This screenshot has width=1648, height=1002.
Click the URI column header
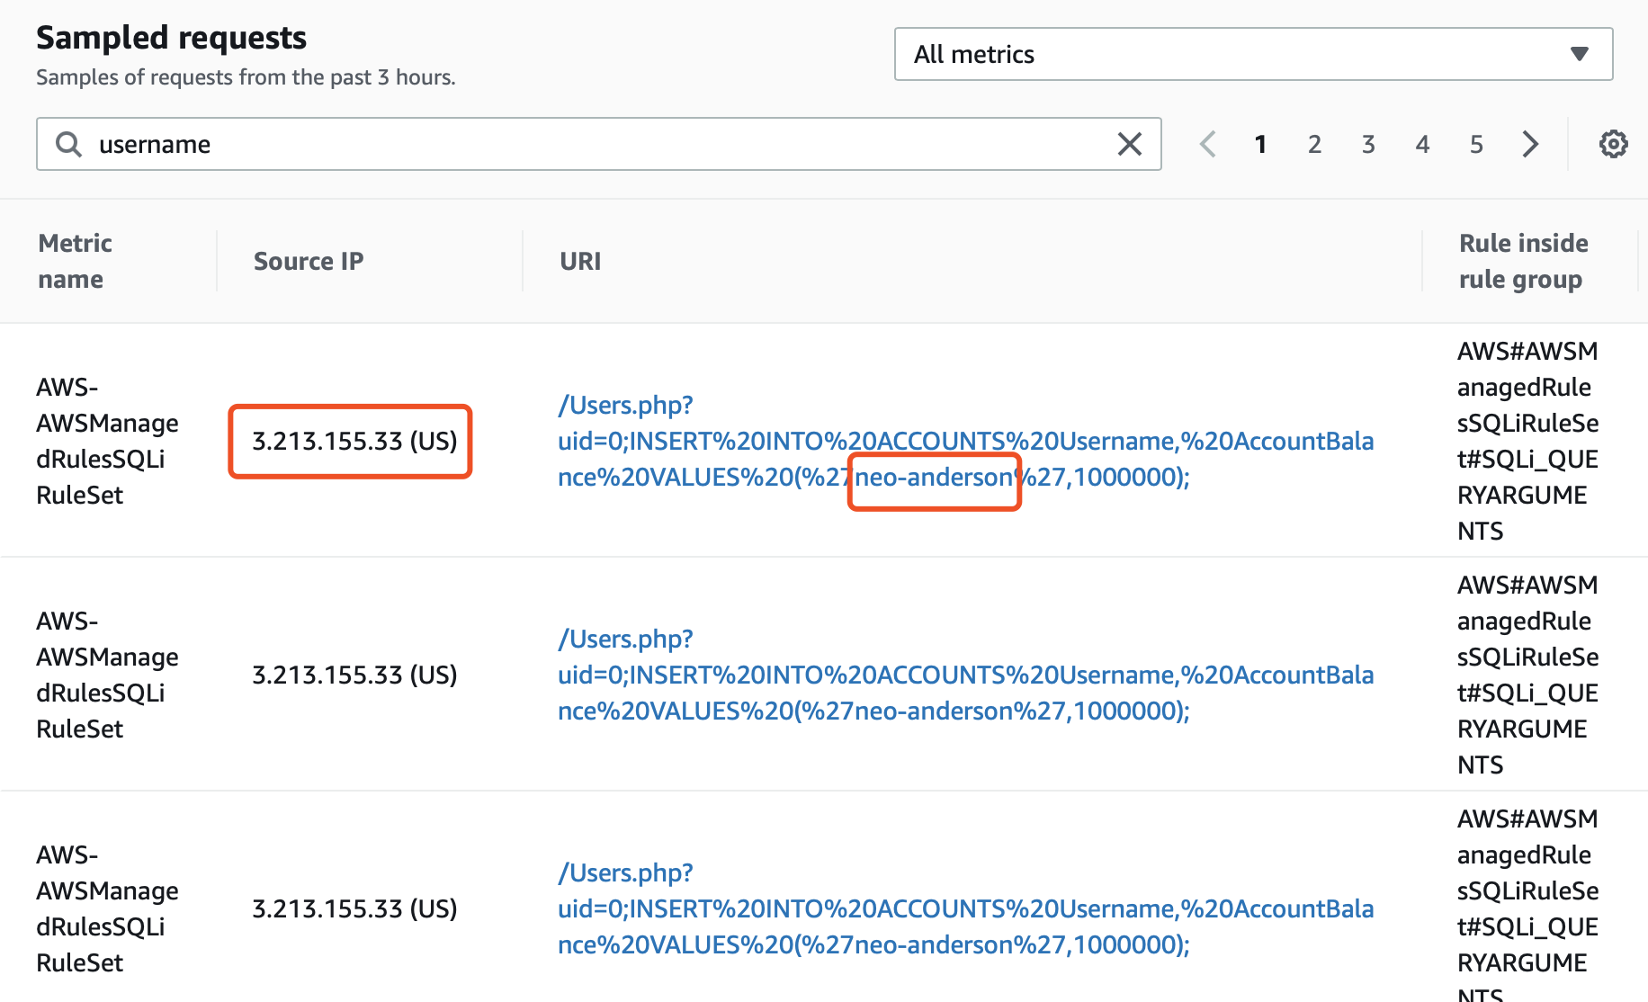point(580,261)
